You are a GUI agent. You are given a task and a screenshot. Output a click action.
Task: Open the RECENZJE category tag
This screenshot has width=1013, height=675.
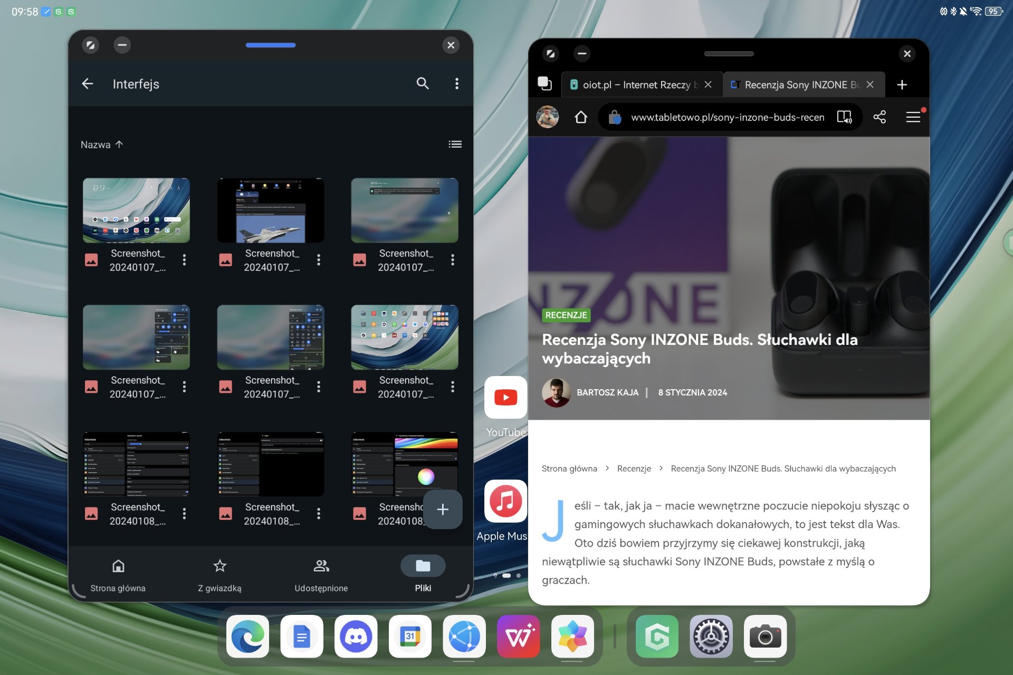(566, 315)
